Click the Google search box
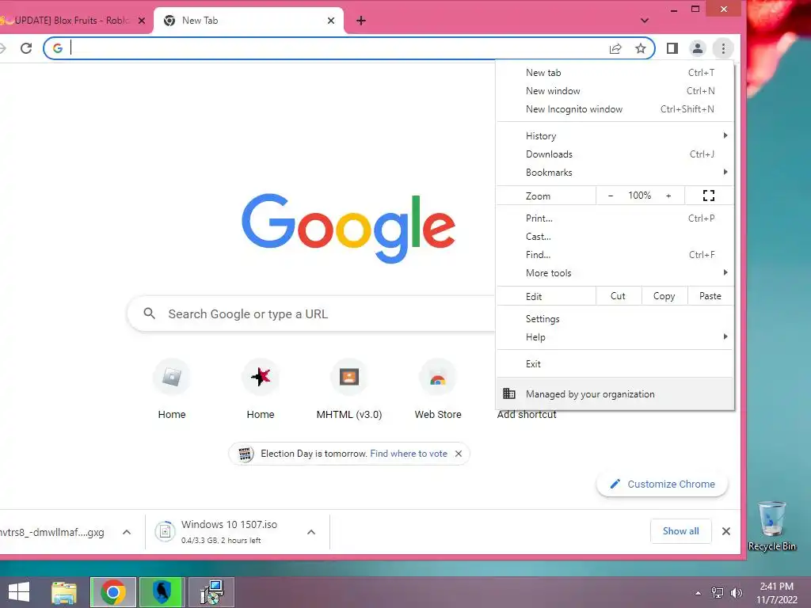This screenshot has height=608, width=811. [x=310, y=313]
